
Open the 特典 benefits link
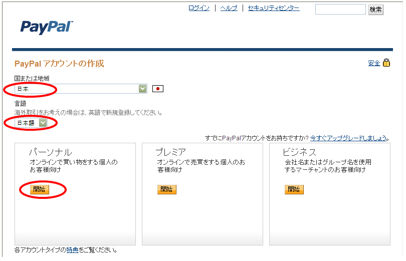point(73,250)
